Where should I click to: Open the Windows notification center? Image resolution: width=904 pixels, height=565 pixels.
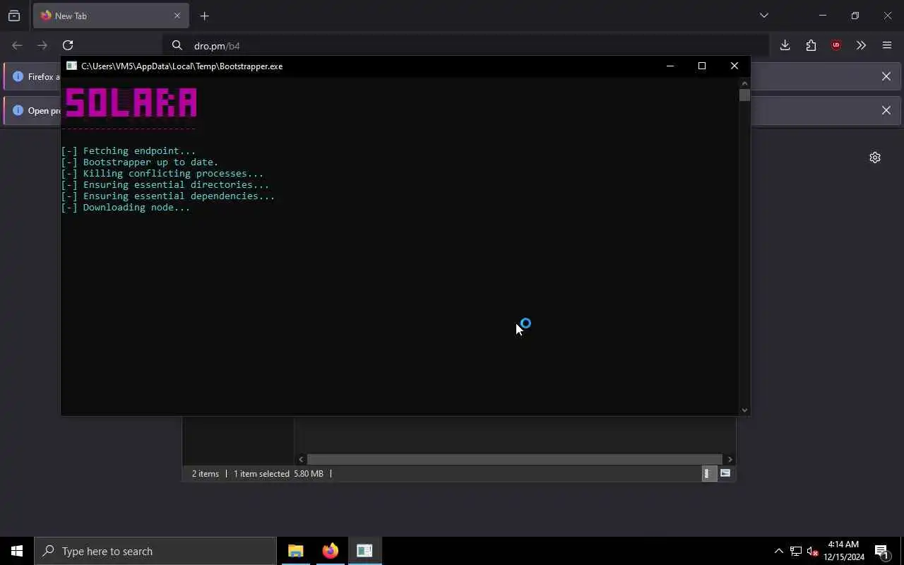point(882,551)
